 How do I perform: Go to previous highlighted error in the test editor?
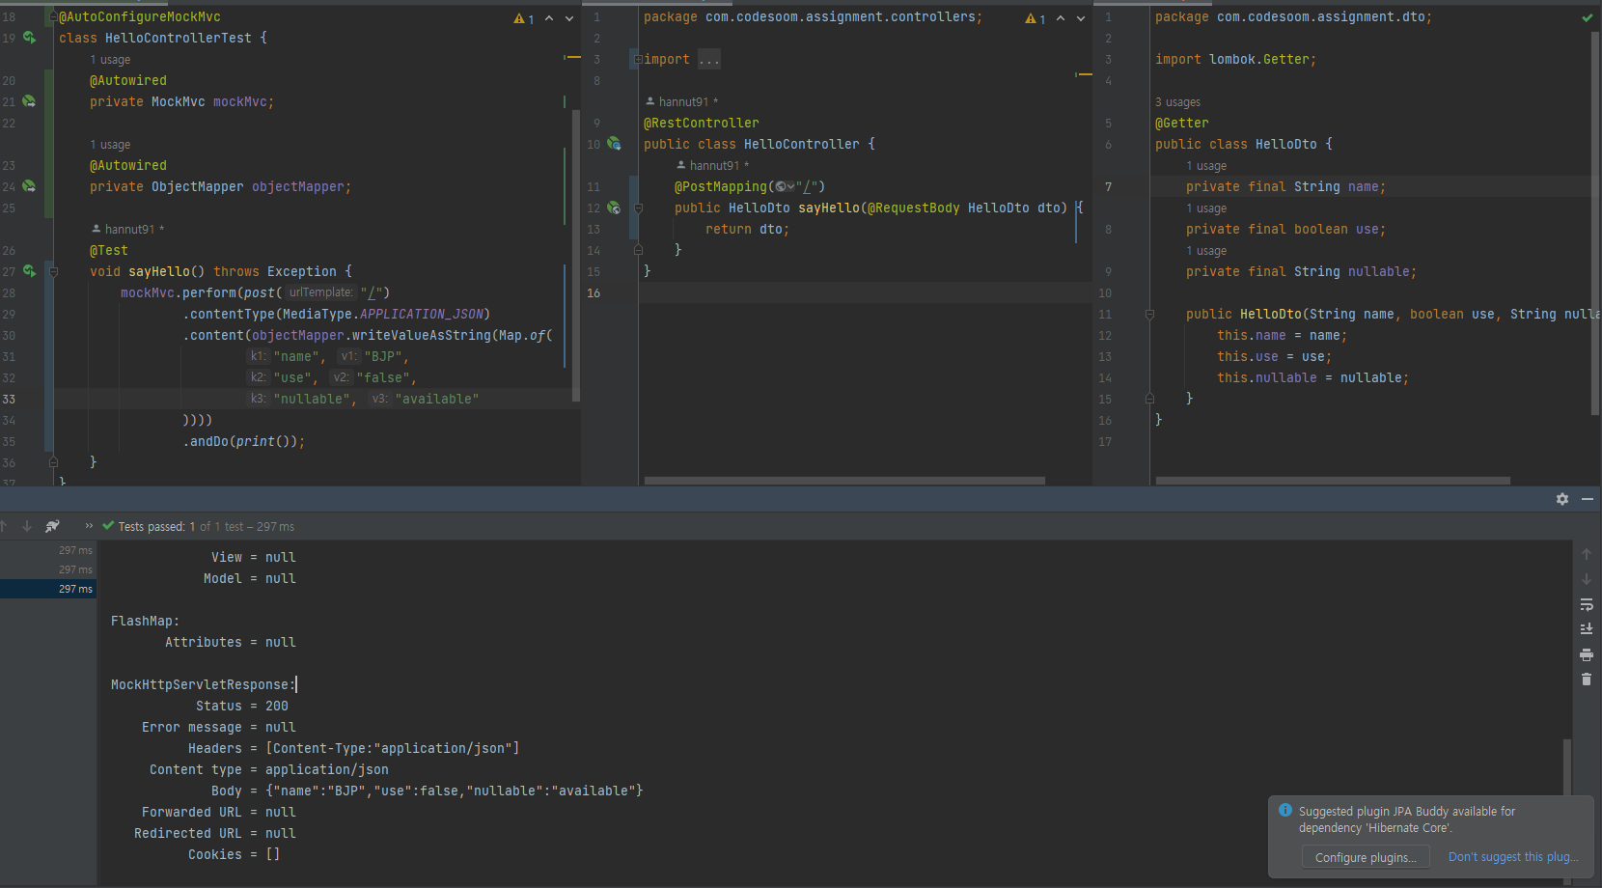coord(549,18)
